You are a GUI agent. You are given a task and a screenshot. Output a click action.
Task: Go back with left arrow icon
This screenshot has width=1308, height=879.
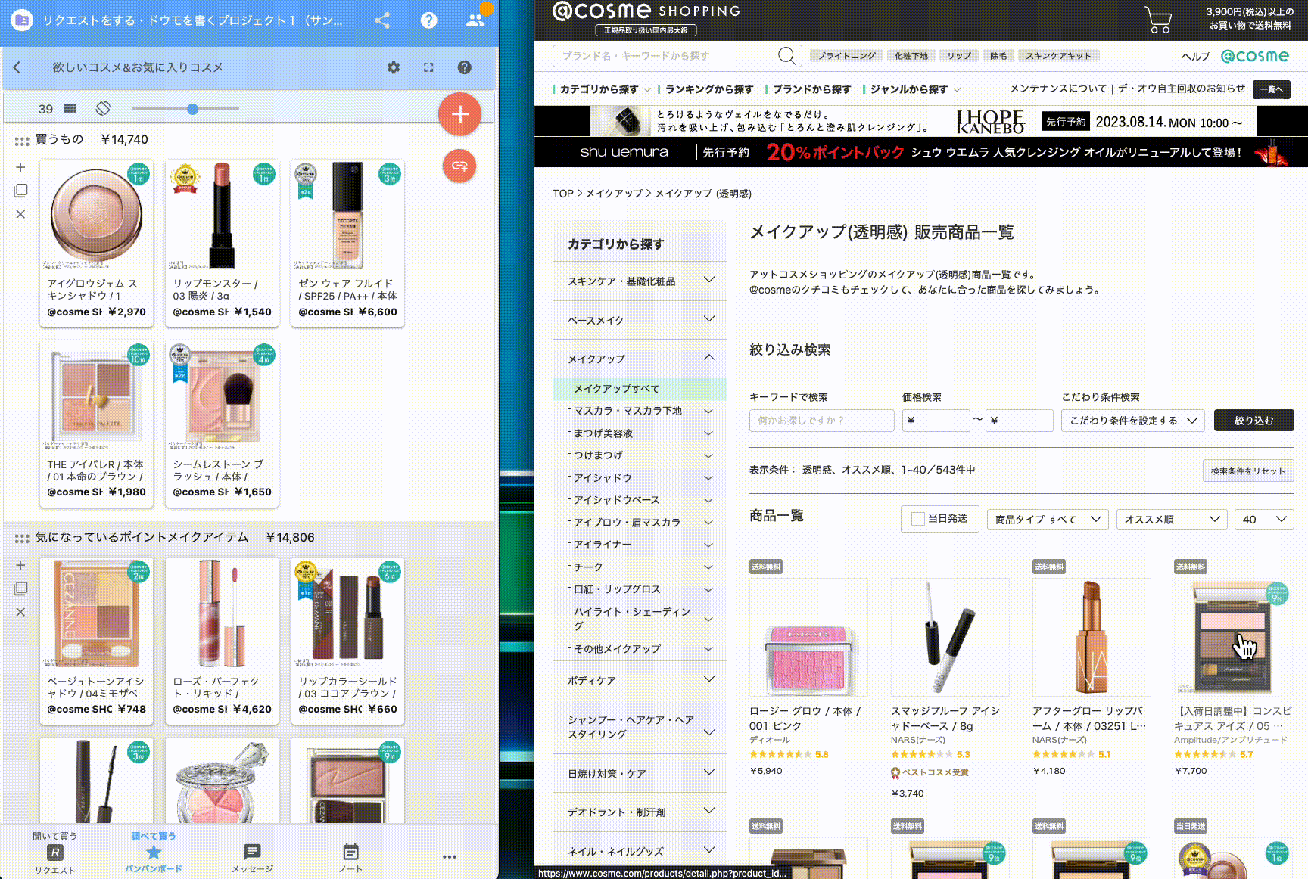point(17,67)
